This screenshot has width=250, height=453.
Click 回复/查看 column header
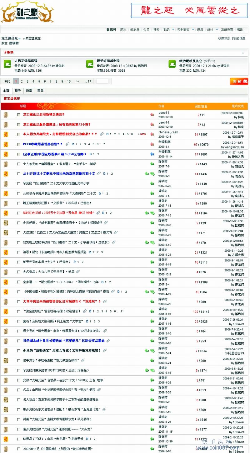click(x=201, y=106)
